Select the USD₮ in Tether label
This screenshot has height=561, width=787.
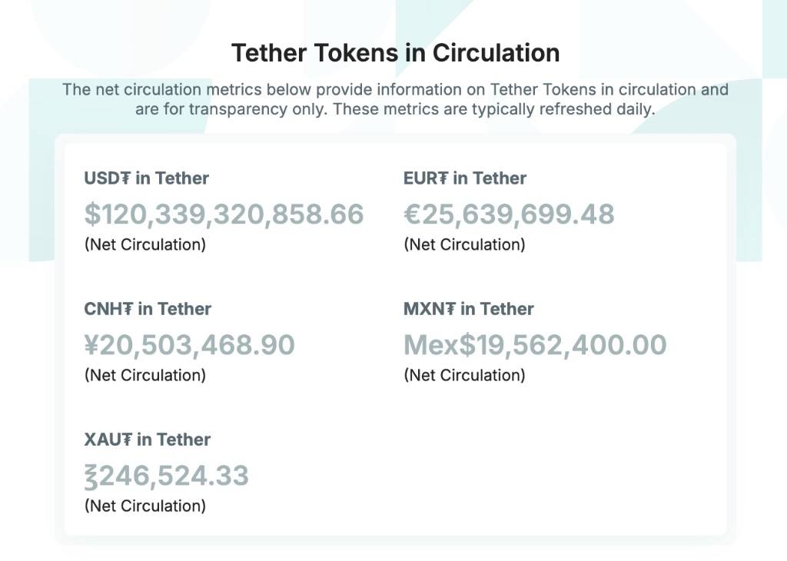click(x=147, y=178)
